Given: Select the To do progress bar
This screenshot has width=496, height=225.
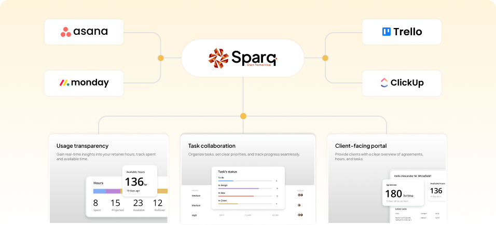Looking at the screenshot, I should [x=245, y=181].
